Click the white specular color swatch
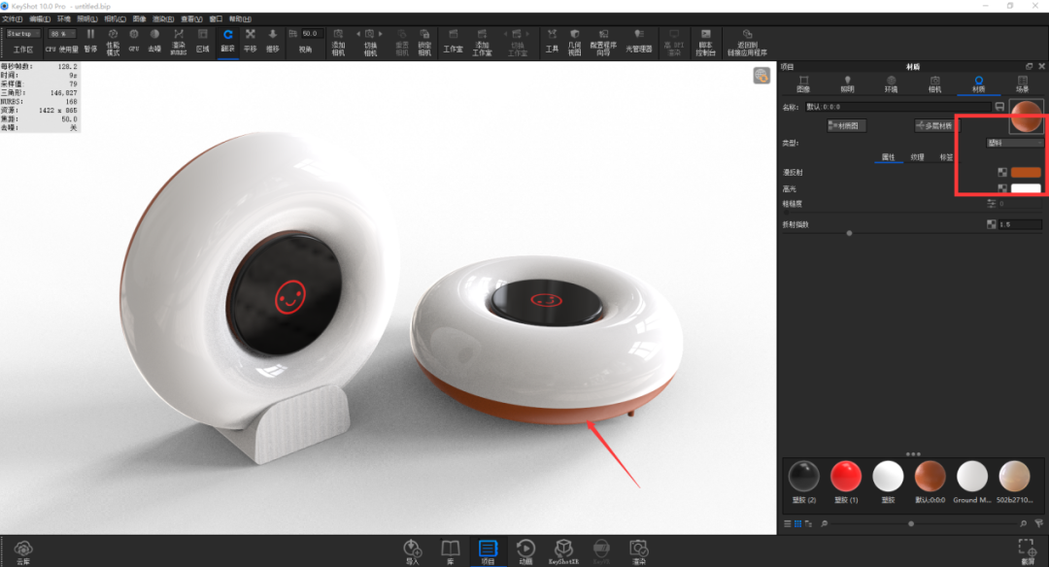The image size is (1049, 567). 1026,188
